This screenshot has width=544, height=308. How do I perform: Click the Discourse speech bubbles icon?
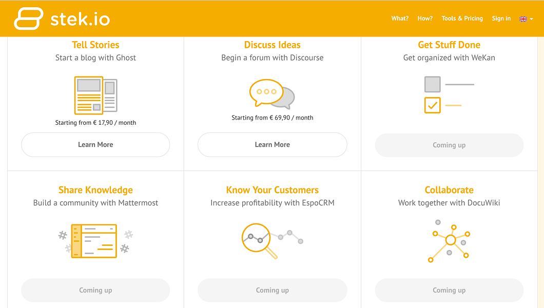tap(272, 93)
